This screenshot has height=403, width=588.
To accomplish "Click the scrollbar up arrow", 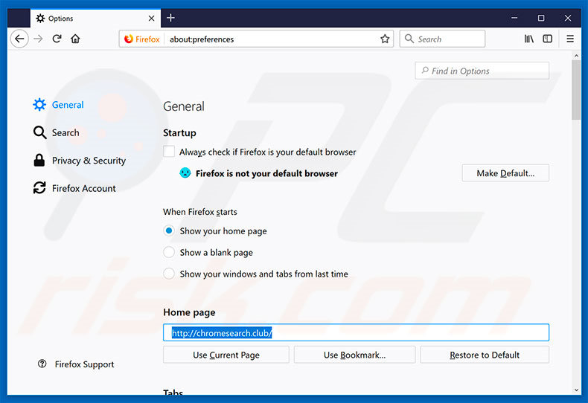I will click(576, 56).
